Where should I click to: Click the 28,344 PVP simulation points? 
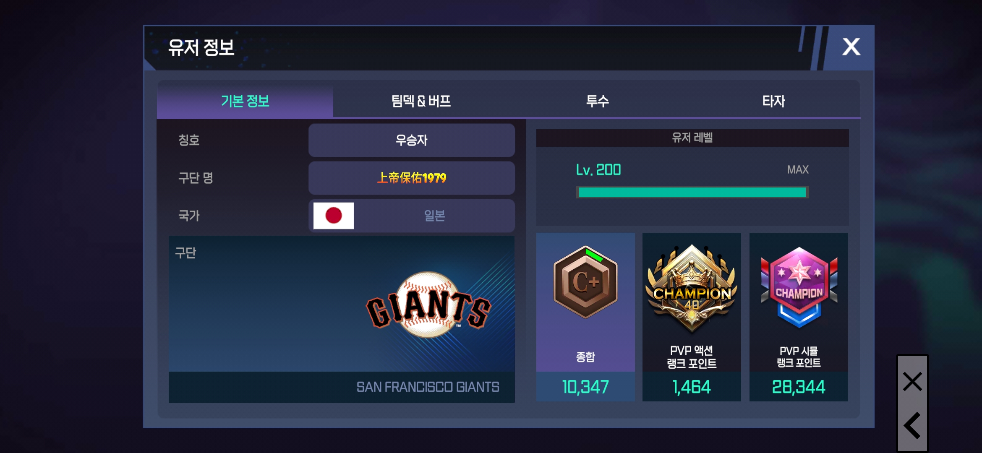point(799,387)
